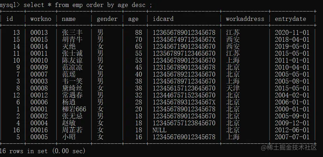Viewport: 323px width, 157px height.
Task: Click idcard 12345678931234567X
Action: click(184, 102)
